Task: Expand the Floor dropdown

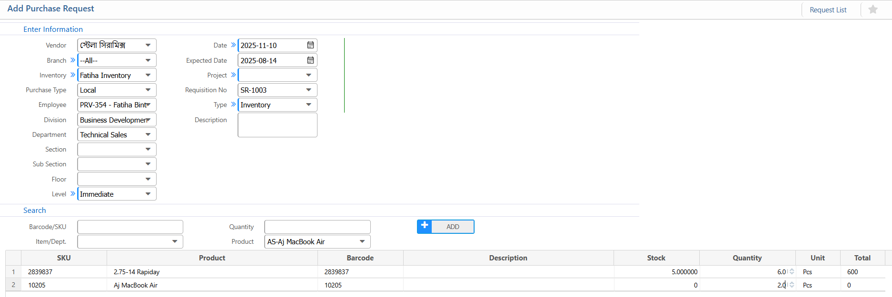Action: point(148,179)
